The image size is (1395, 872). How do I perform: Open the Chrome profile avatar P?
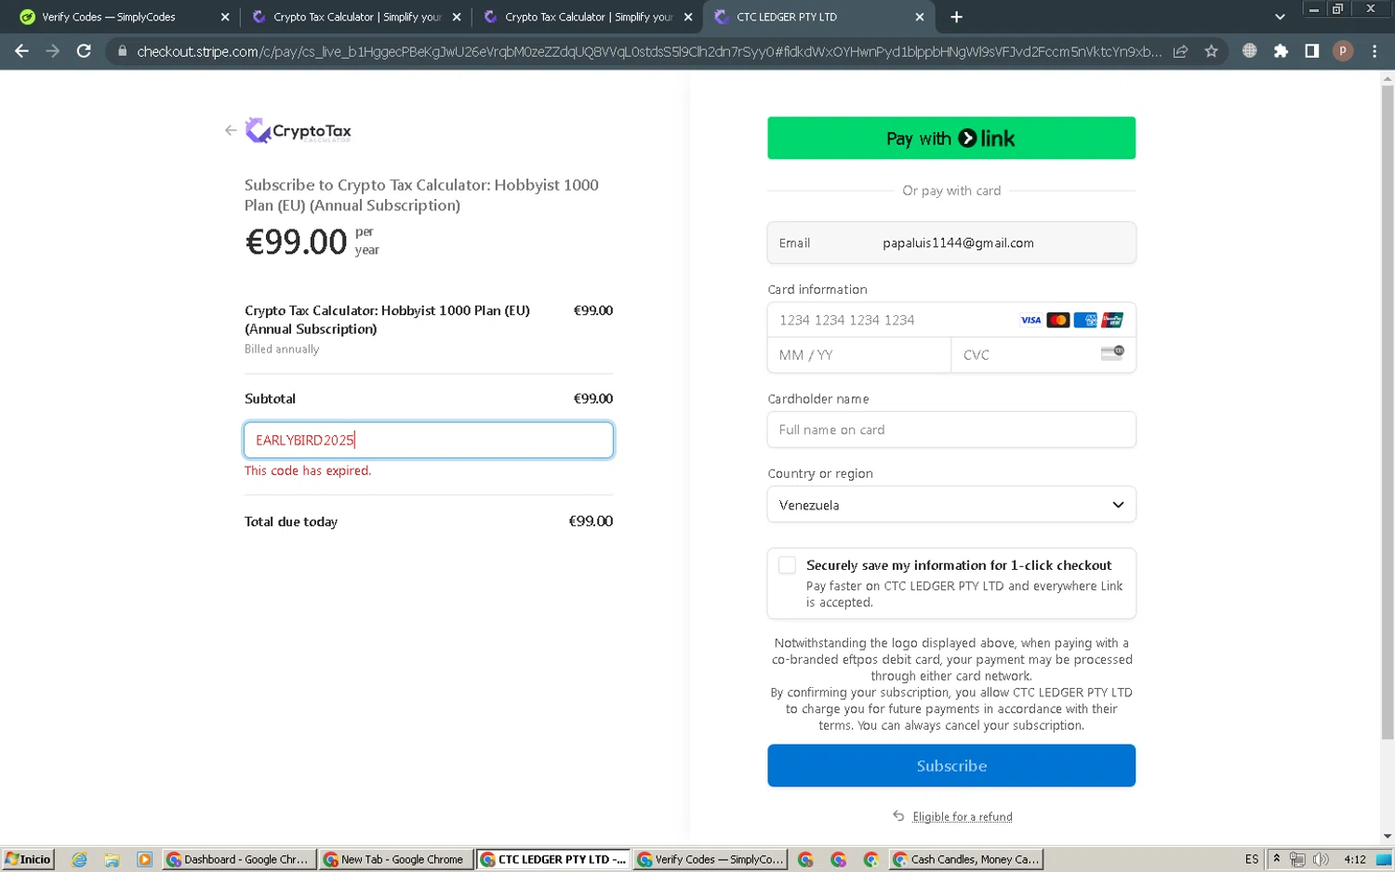click(1342, 51)
